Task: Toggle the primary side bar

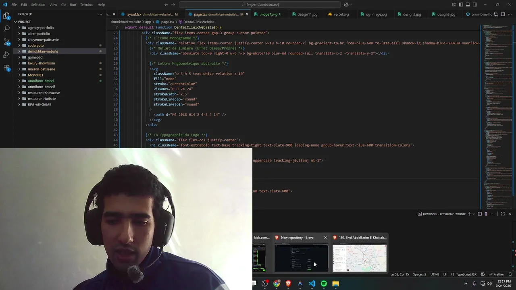Action: click(x=461, y=4)
